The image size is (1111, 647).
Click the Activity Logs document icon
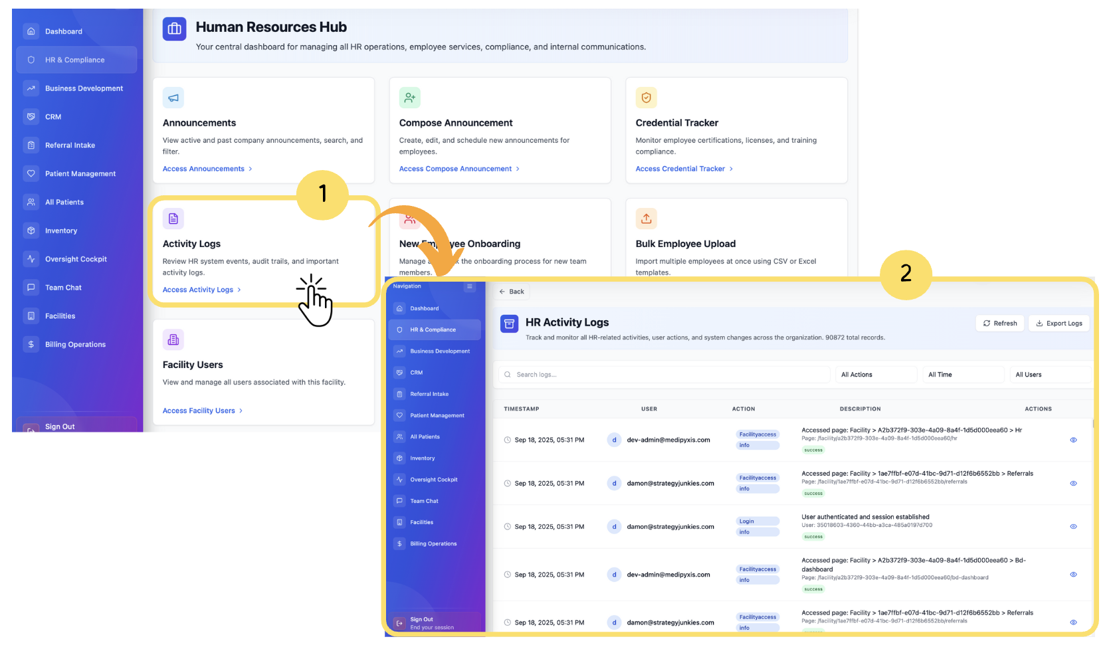tap(173, 219)
